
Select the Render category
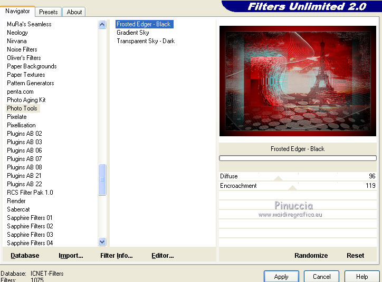(16, 201)
